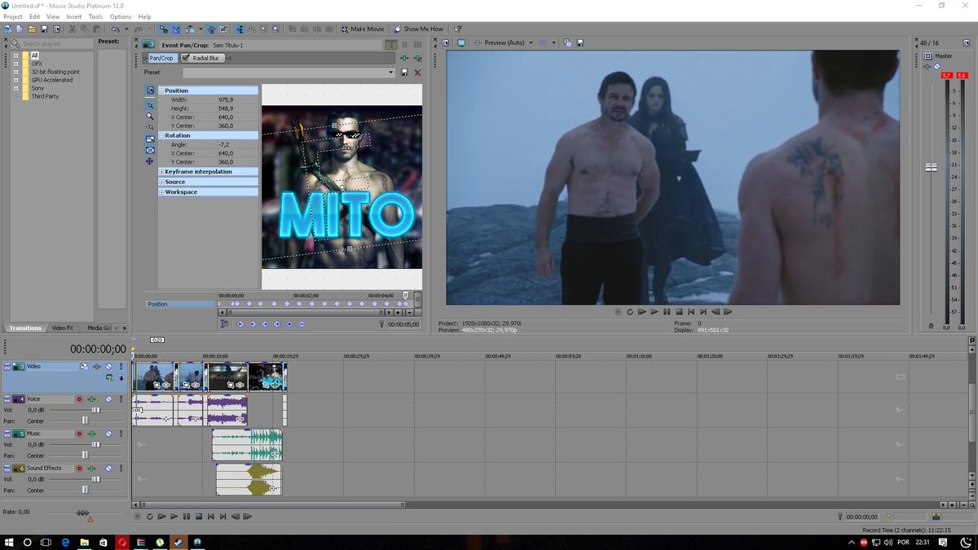Open the Tools menu
This screenshot has width=978, height=550.
[x=96, y=16]
